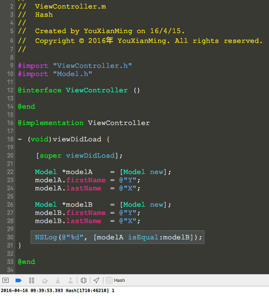This screenshot has width=269, height=299.
Task: Click the Step Out debug icon
Action: pyautogui.click(x=70, y=280)
